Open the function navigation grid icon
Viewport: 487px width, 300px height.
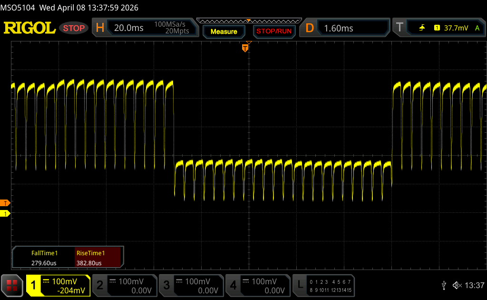click(x=12, y=285)
